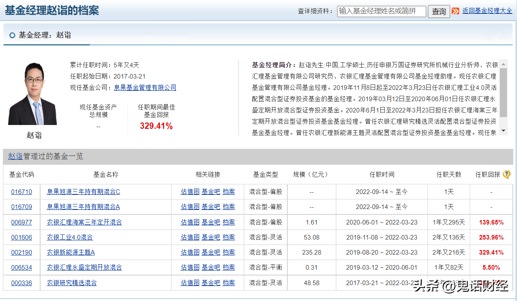517x301 pixels.
Task: Open 估值图 for 农银工业4.0混合
Action: click(x=190, y=237)
